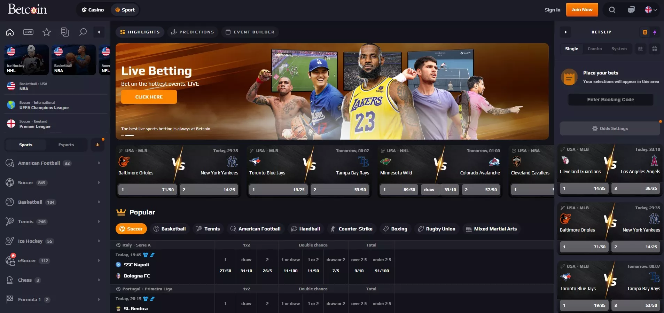Viewport: 664px width, 313px height.
Task: Bet Los Angeles Angels 36/25 in betslip panel
Action: tap(636, 188)
